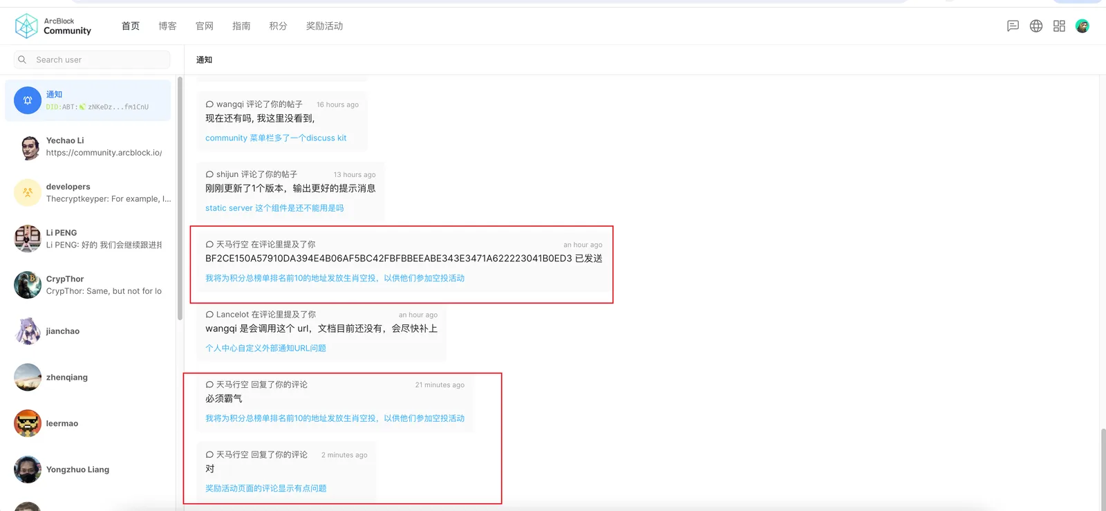This screenshot has width=1106, height=511.
Task: Click comment icon beside wangqi notification
Action: pyautogui.click(x=209, y=104)
